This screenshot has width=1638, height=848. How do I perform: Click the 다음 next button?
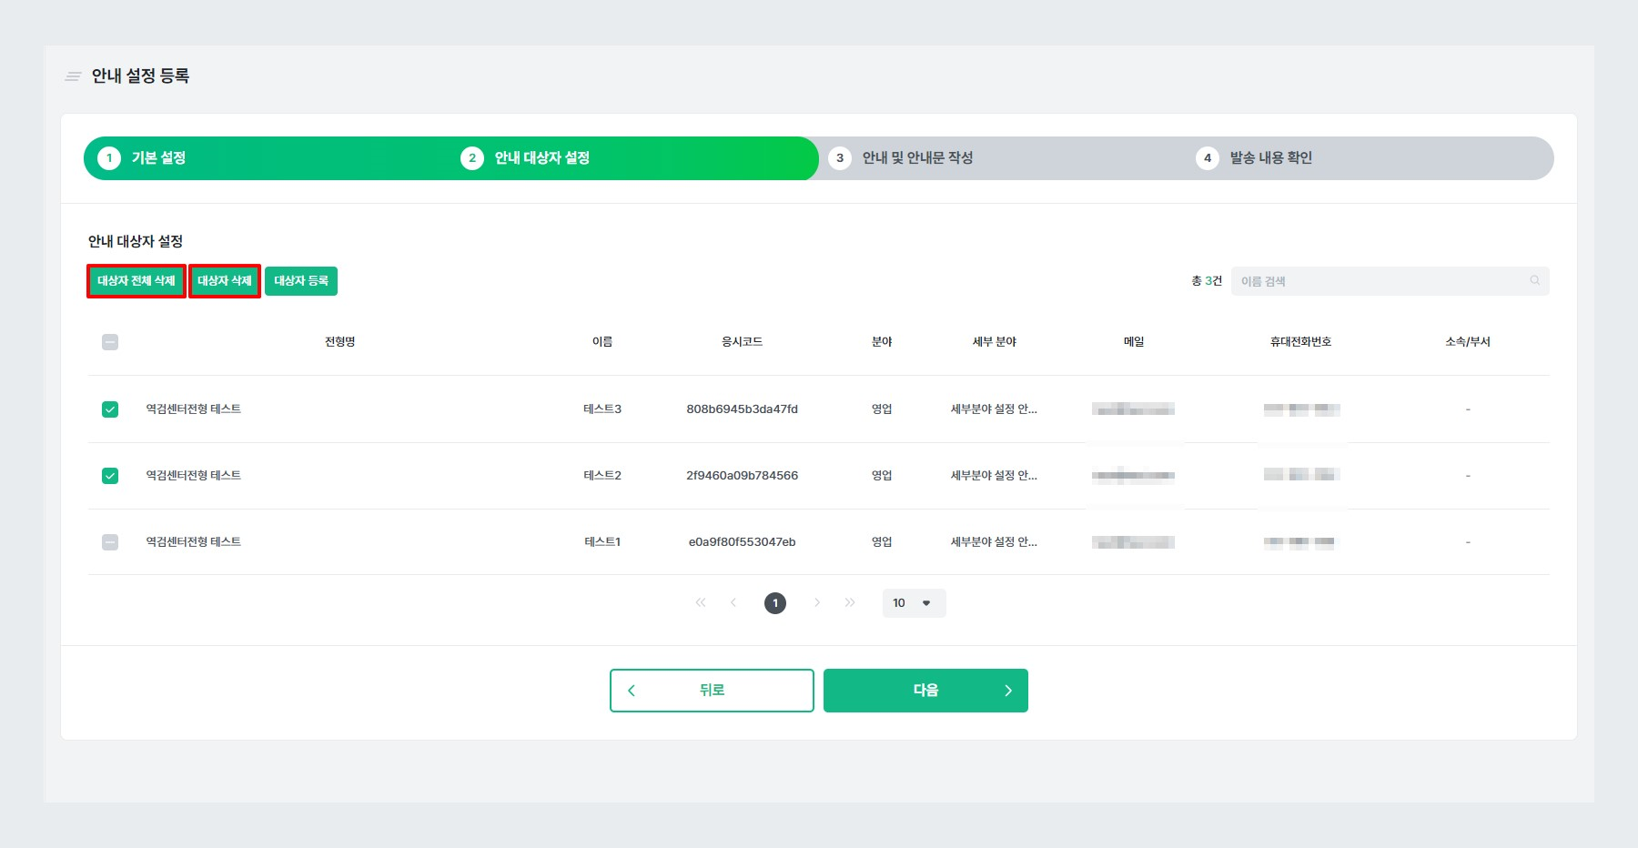pos(925,691)
